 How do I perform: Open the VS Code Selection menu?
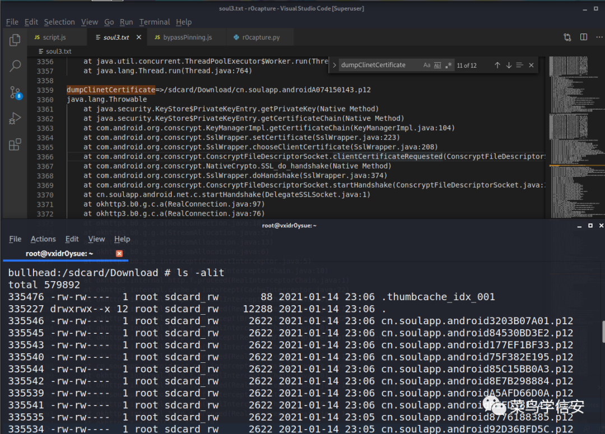tap(59, 22)
